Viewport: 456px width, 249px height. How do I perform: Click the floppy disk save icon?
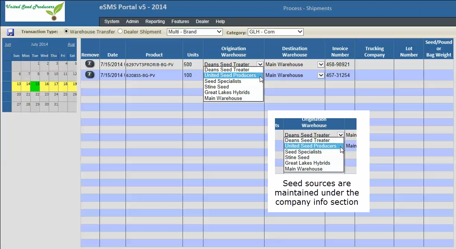10,32
